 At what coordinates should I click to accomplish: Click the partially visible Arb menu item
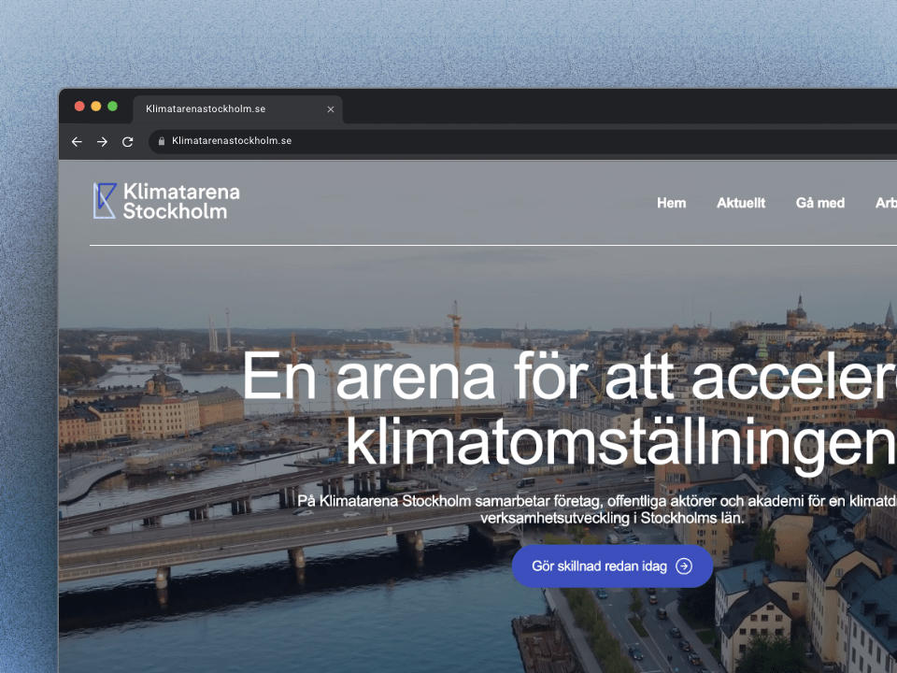coord(886,203)
